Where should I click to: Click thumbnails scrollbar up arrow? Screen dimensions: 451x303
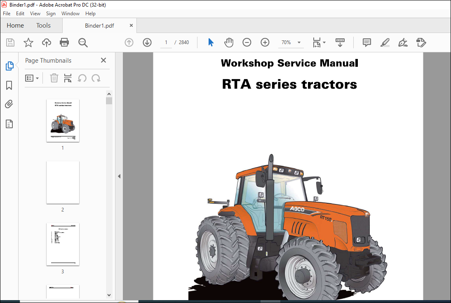tap(109, 94)
